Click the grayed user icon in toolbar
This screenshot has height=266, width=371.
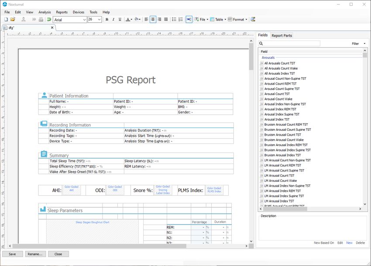tap(24, 19)
